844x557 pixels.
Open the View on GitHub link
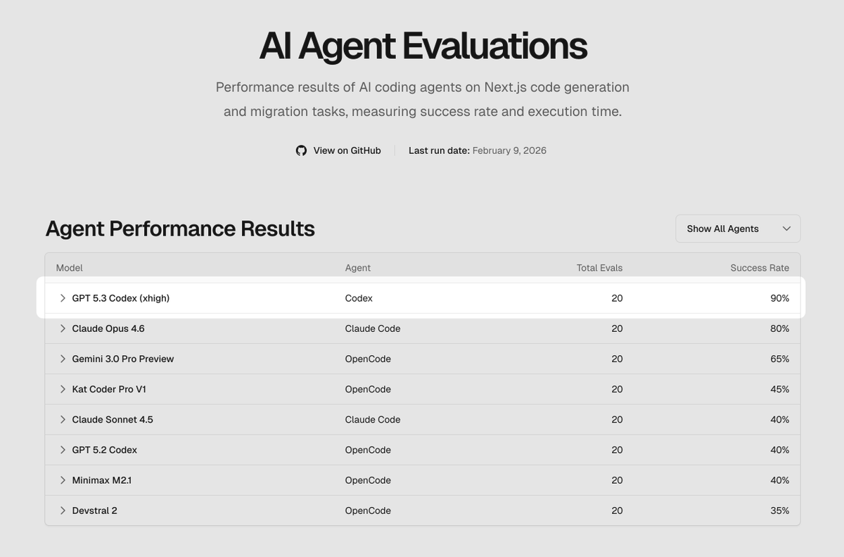tap(347, 151)
